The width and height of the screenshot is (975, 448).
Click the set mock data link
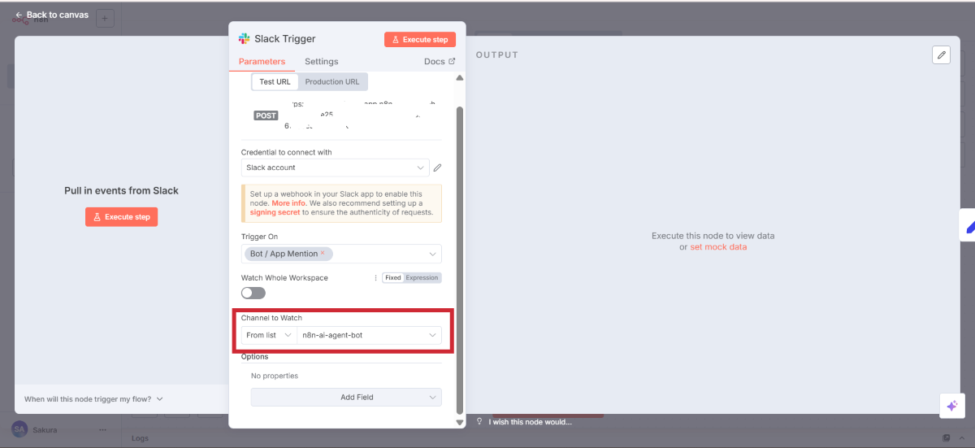[717, 247]
